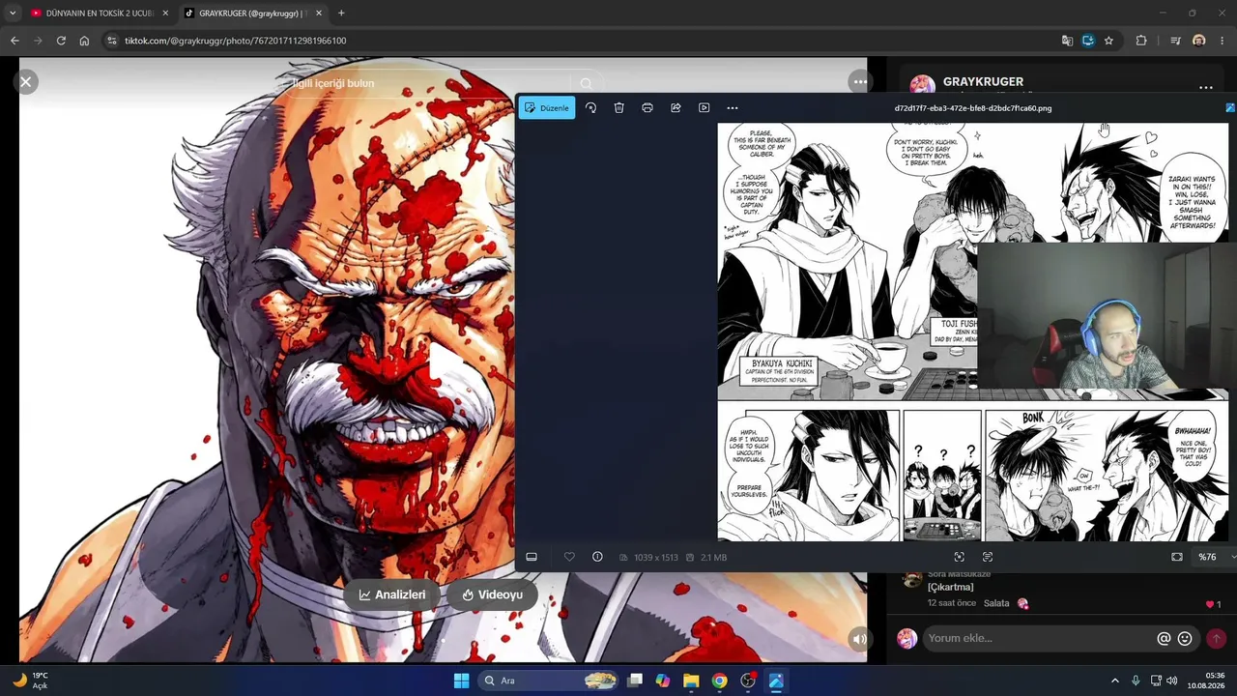Click the Salata label under the comment
The width and height of the screenshot is (1237, 696).
coord(996,603)
